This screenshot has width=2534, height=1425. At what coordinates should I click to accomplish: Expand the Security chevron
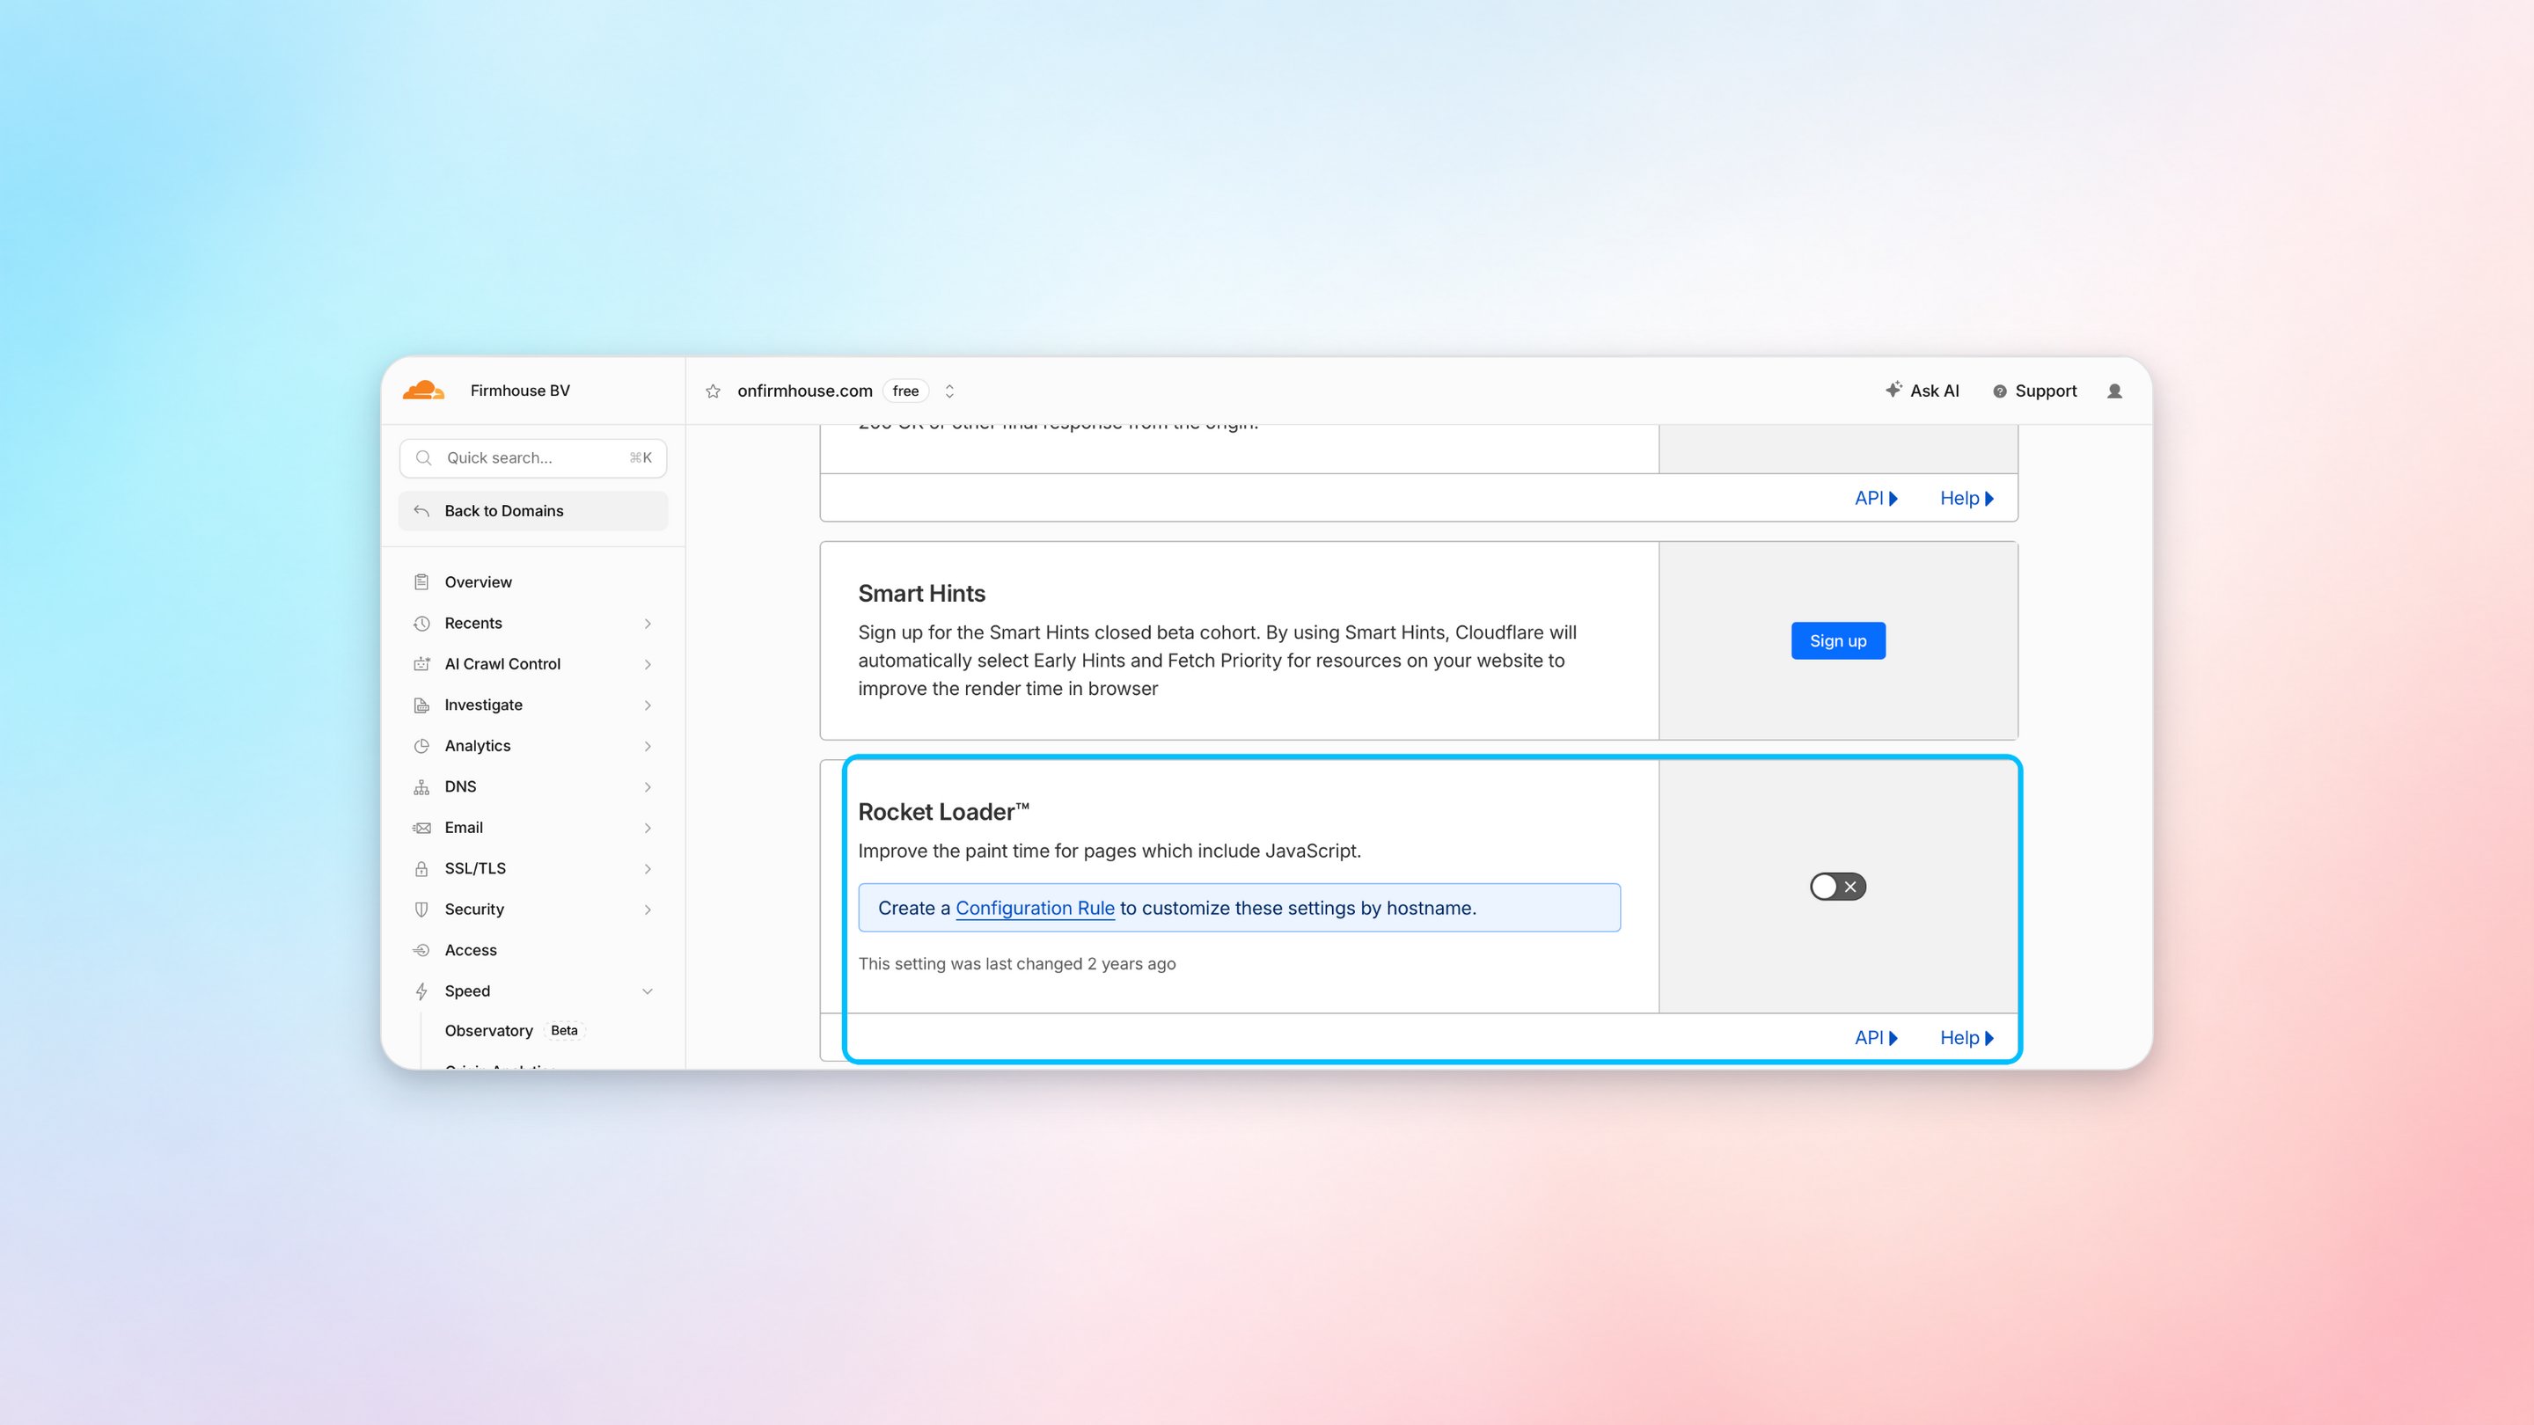[x=648, y=910]
